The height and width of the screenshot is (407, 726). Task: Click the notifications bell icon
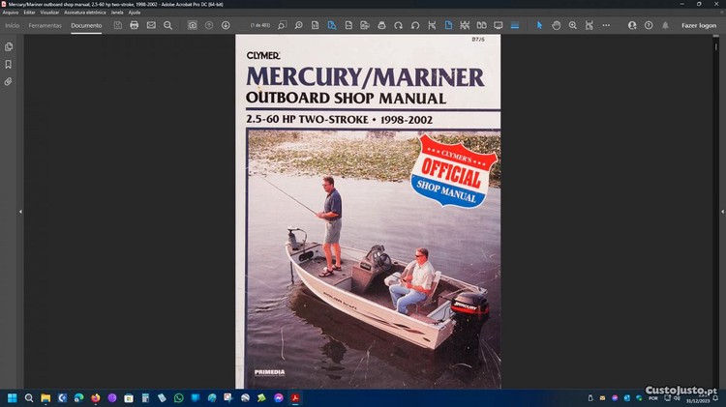(664, 25)
